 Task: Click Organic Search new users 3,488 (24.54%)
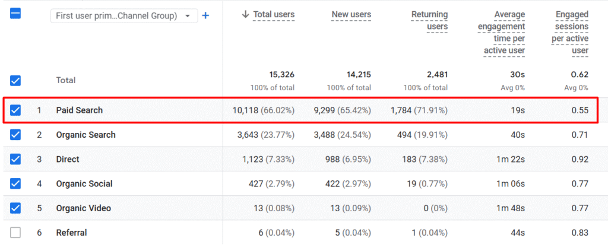(x=343, y=135)
